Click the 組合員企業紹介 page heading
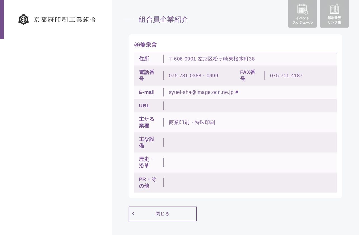The image size is (359, 235). (164, 19)
